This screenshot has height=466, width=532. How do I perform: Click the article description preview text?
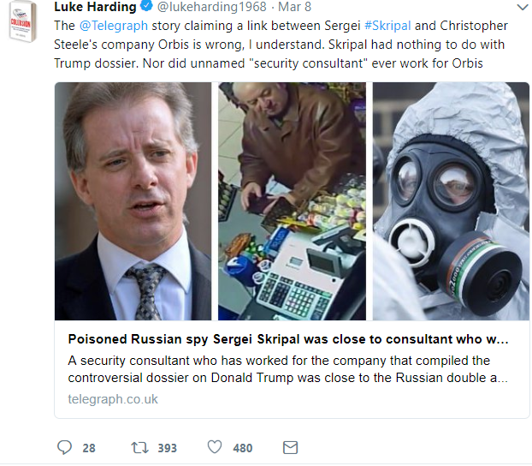[x=288, y=369]
